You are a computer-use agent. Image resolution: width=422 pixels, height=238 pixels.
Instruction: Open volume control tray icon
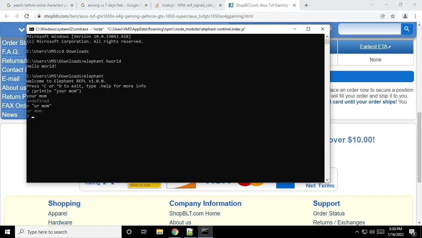372,232
